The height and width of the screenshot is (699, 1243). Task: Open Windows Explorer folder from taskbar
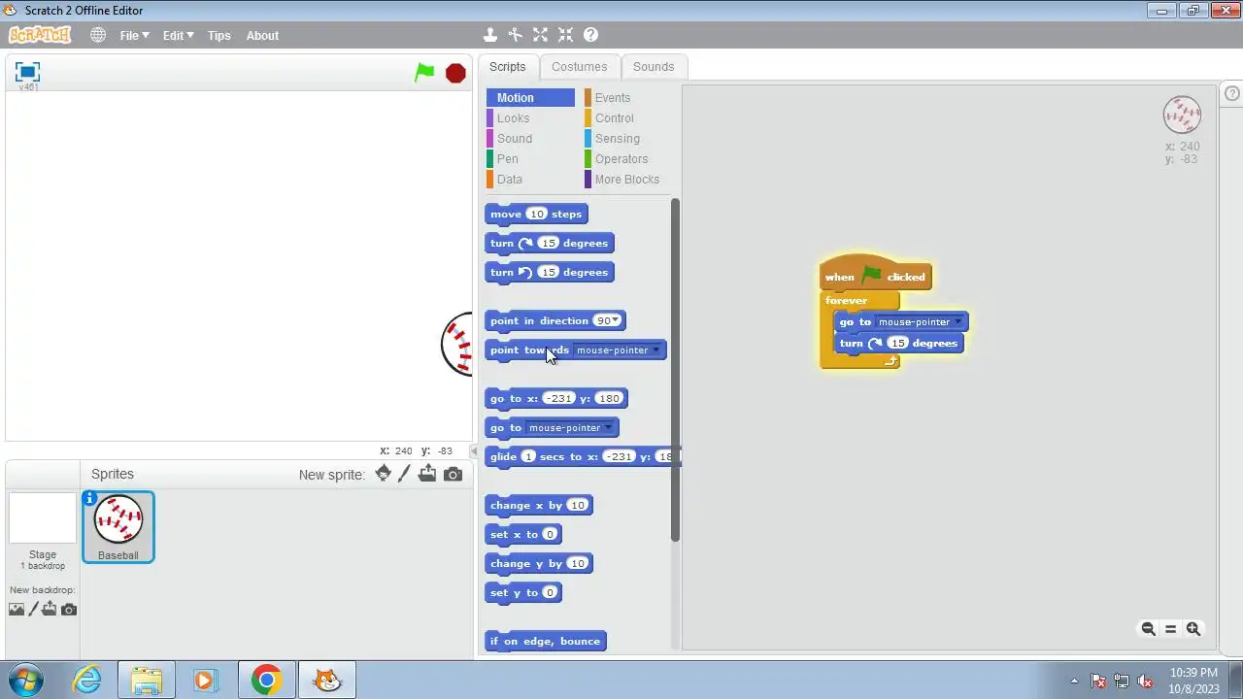tap(146, 680)
